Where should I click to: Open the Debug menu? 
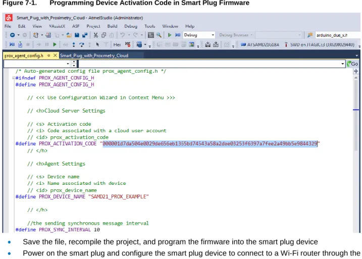click(131, 26)
